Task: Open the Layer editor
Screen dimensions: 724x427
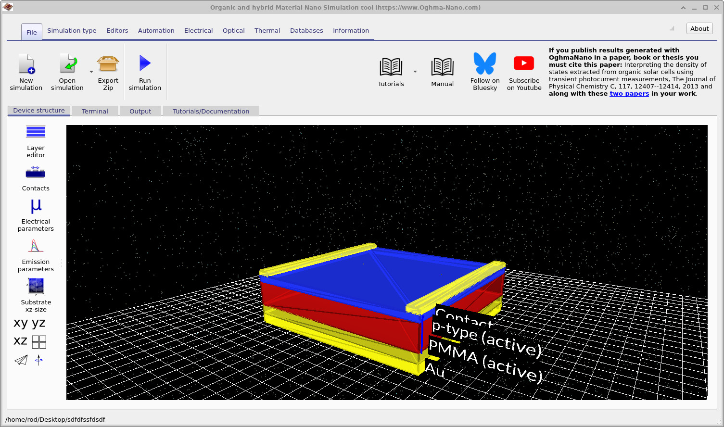Action: (x=36, y=132)
